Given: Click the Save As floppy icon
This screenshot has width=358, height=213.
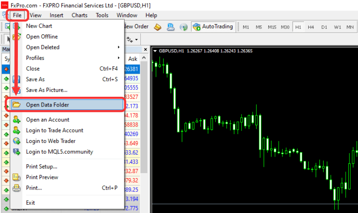Looking at the screenshot, I should click(17, 79).
